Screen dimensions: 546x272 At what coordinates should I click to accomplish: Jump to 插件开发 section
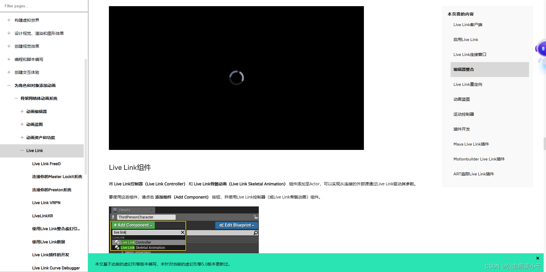(x=462, y=129)
